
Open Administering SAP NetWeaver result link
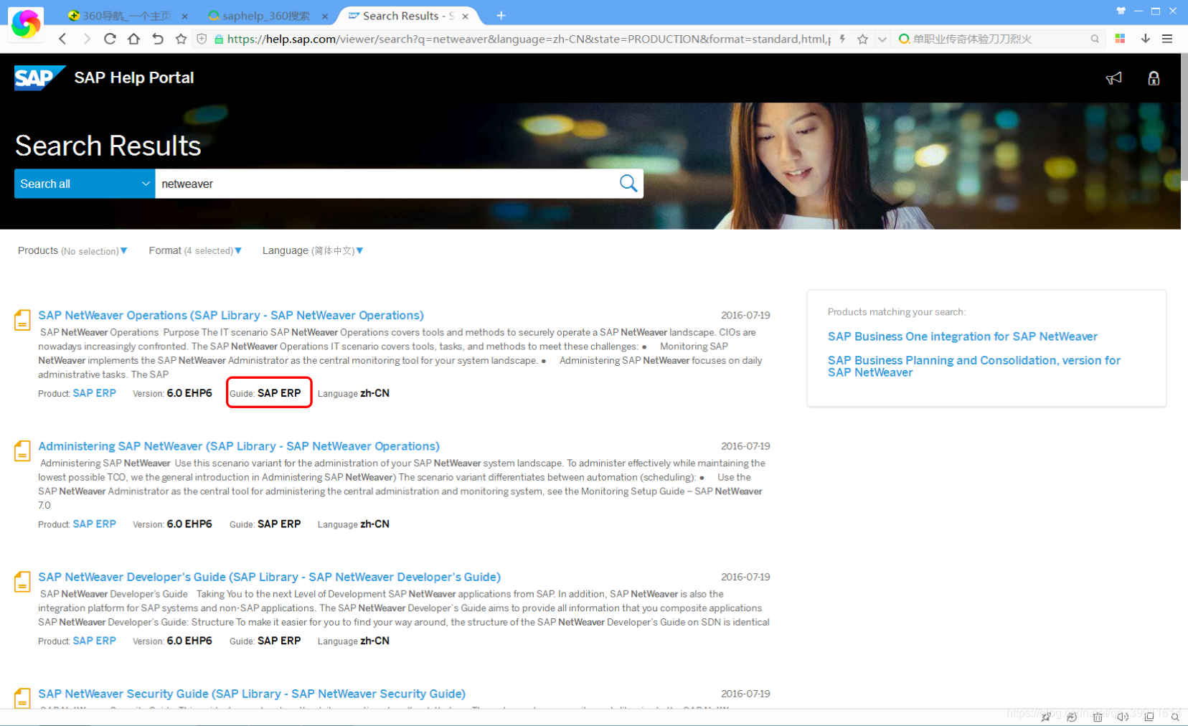pos(239,446)
